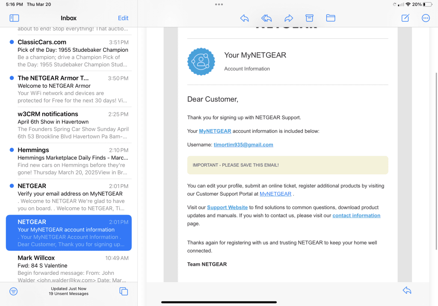
Task: Tap the stacked windows icon
Action: tap(124, 291)
